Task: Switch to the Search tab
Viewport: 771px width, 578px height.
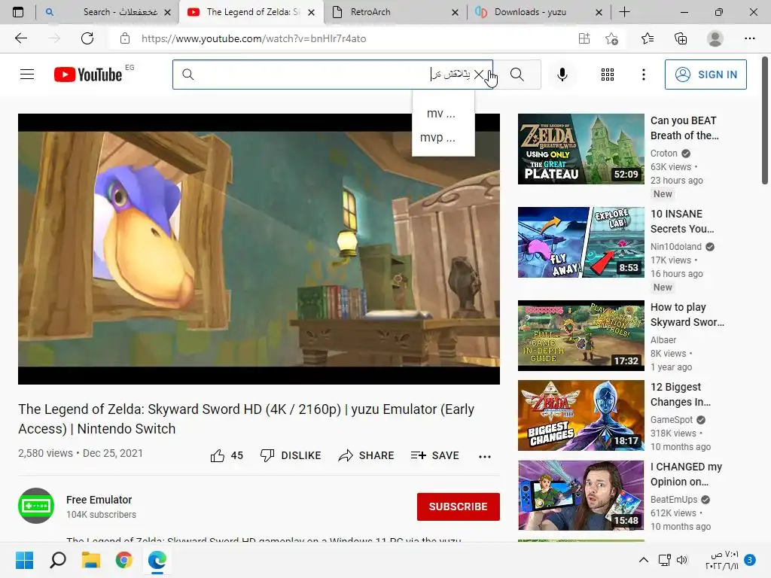Action: coord(108,12)
